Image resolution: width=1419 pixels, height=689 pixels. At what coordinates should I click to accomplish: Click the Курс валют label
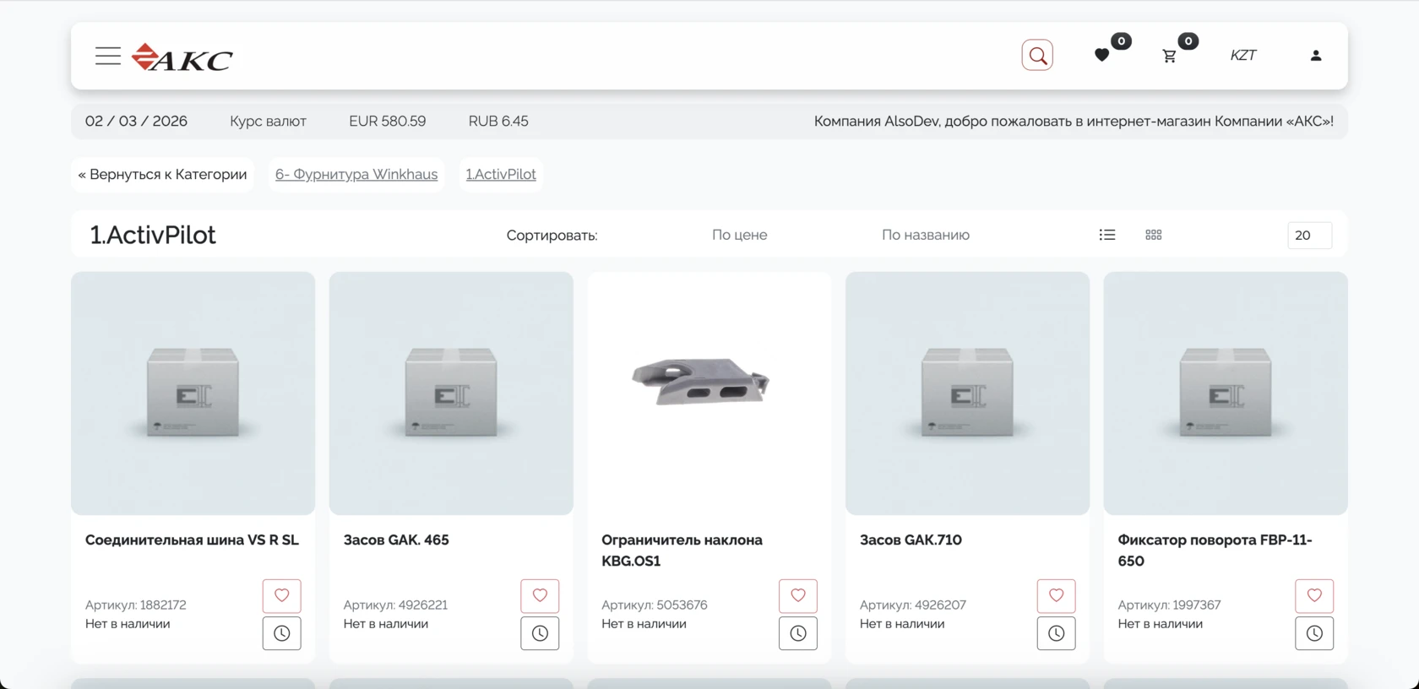click(268, 121)
